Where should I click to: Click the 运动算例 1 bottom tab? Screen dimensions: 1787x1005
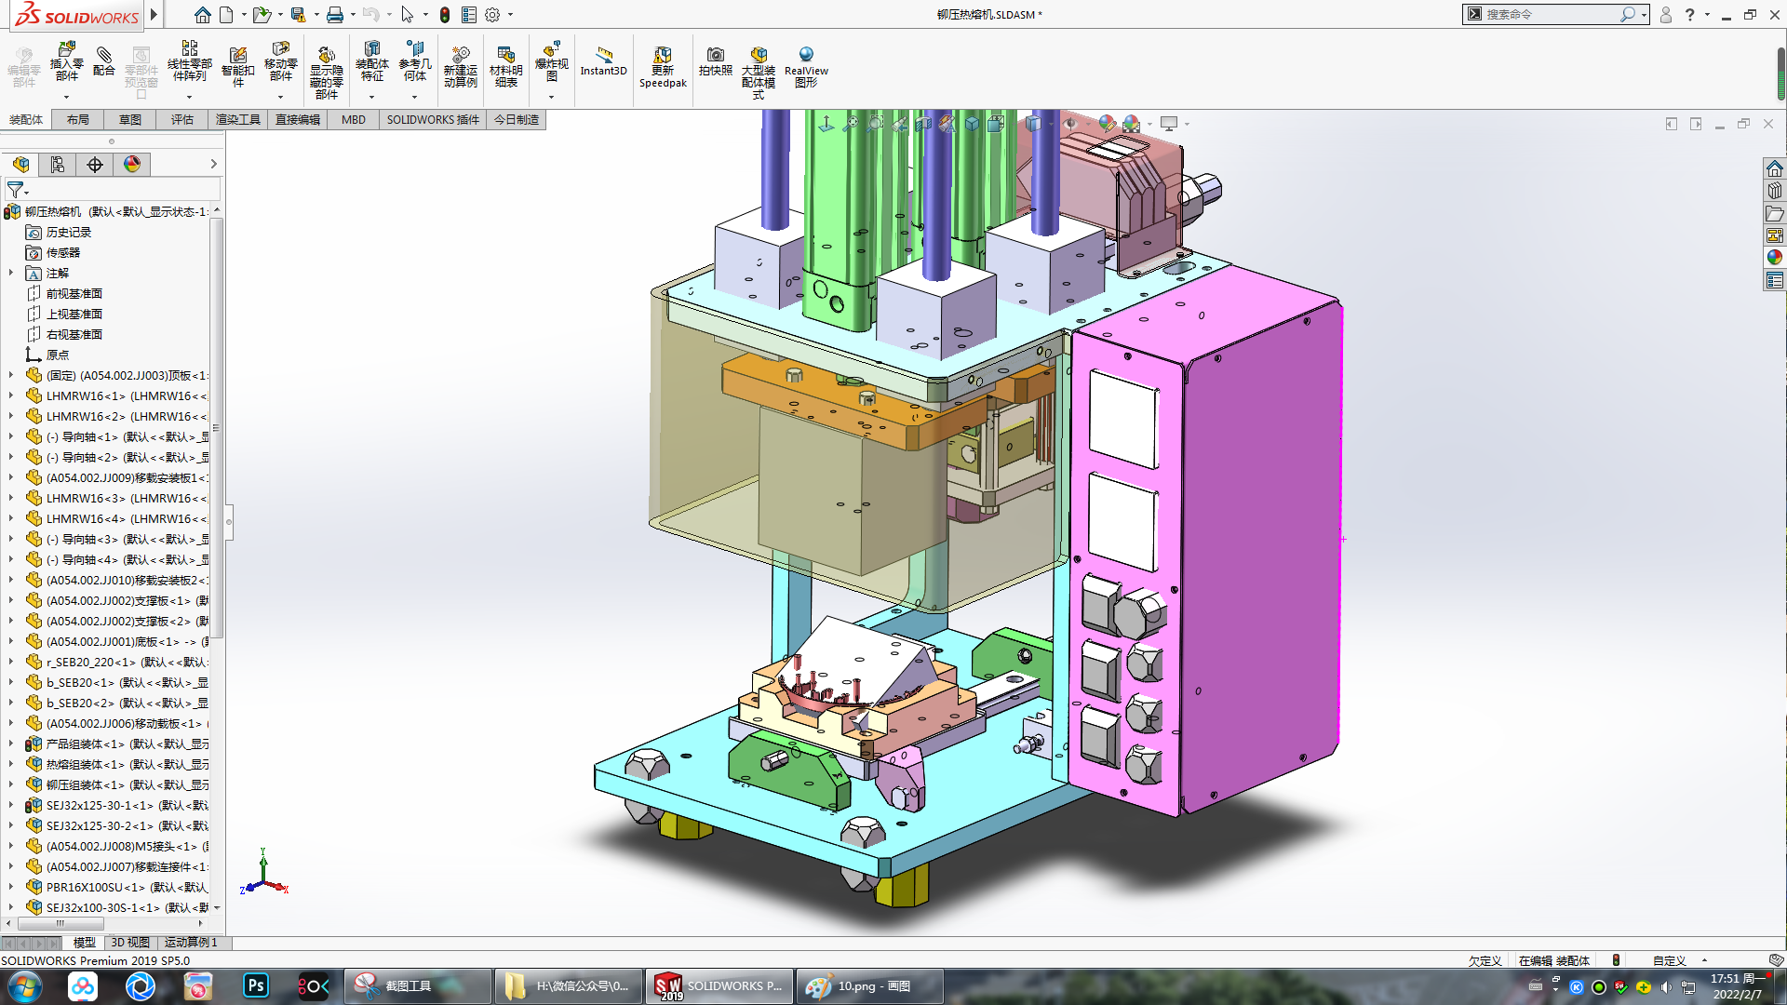coord(190,943)
